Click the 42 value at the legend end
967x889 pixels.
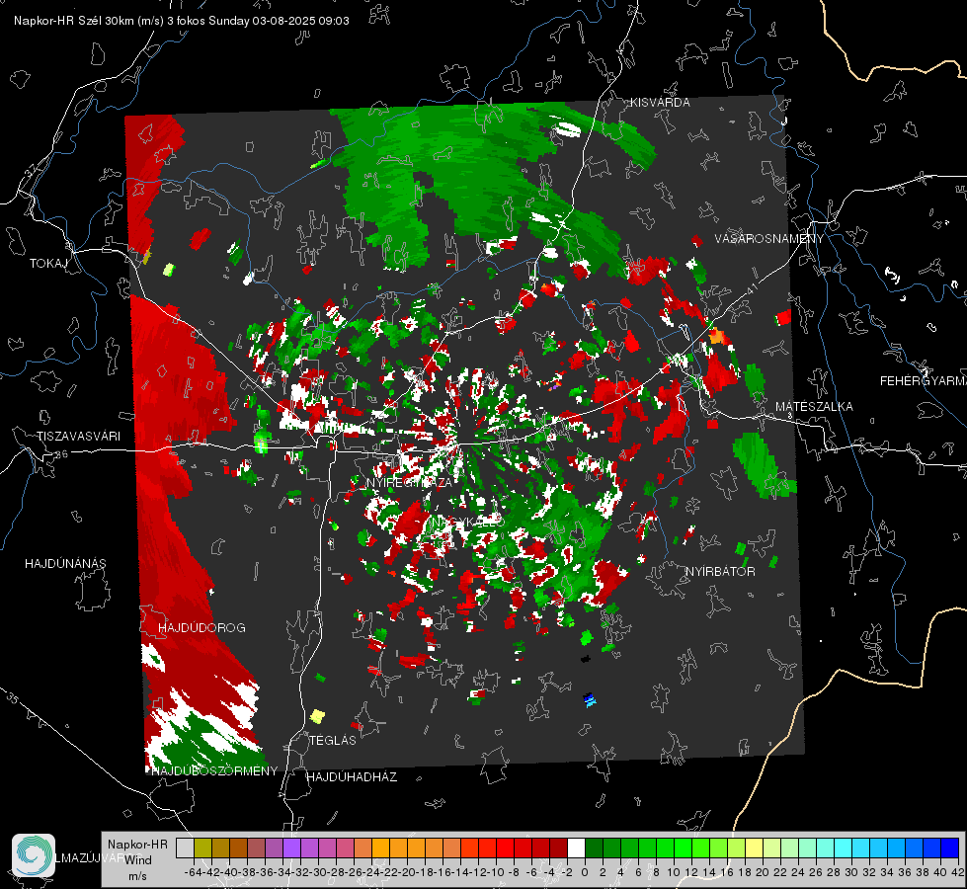(x=958, y=872)
